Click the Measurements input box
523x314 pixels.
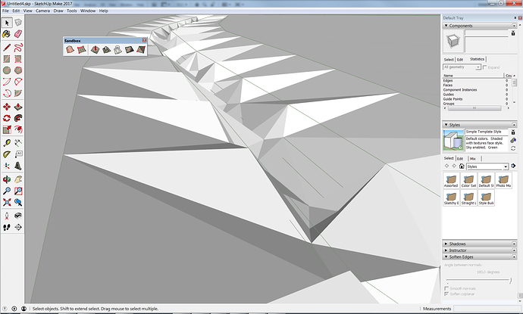click(487, 309)
